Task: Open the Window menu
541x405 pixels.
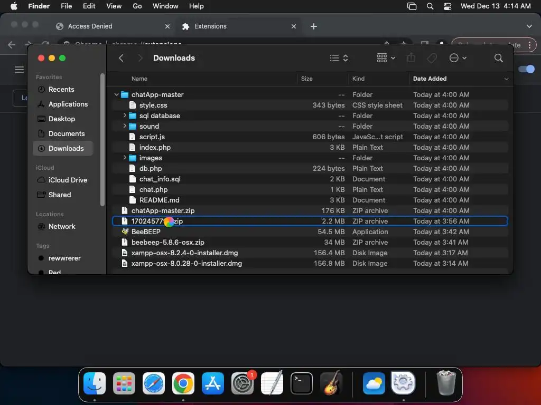Action: click(x=165, y=6)
